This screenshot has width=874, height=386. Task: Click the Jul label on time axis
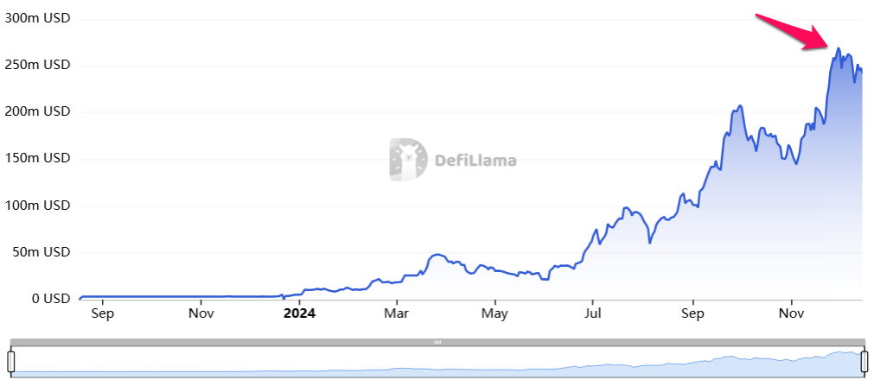(x=592, y=313)
